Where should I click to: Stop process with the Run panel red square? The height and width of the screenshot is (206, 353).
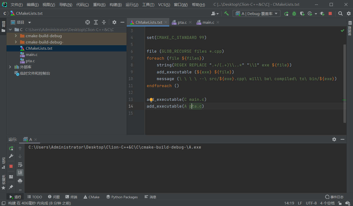click(x=11, y=166)
